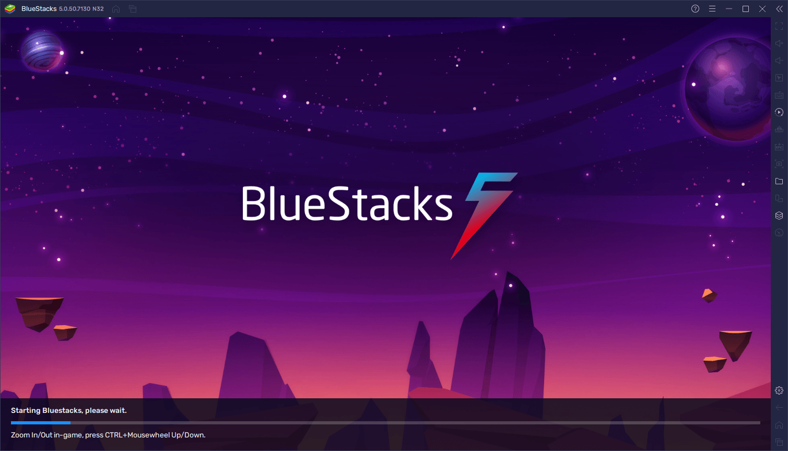The image size is (788, 451).
Task: Open the multi-instance manager layers icon
Action: [779, 216]
